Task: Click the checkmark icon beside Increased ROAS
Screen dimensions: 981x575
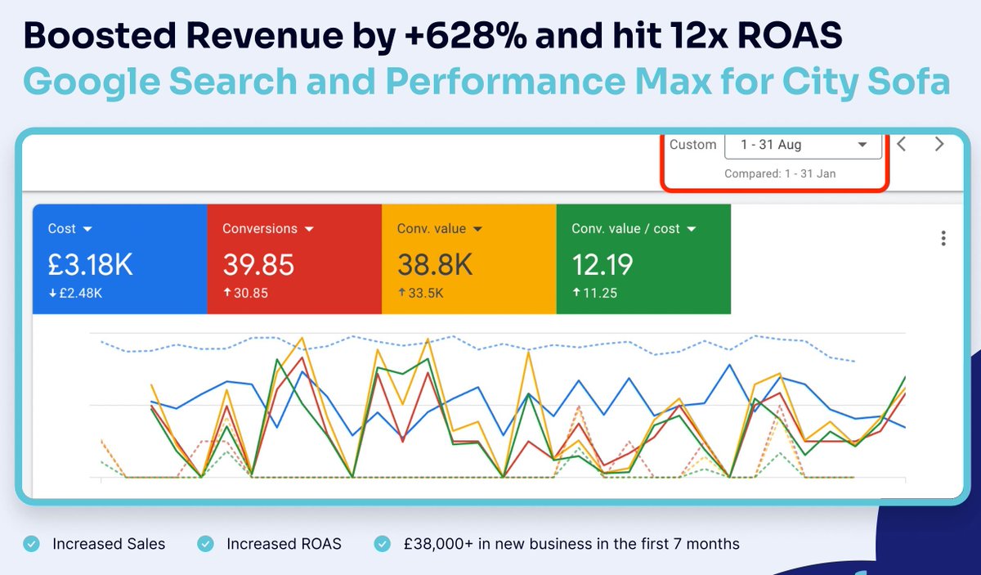Action: (x=204, y=543)
